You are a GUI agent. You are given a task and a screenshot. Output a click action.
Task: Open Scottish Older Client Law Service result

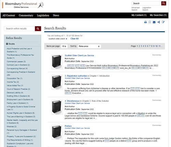[79, 56]
